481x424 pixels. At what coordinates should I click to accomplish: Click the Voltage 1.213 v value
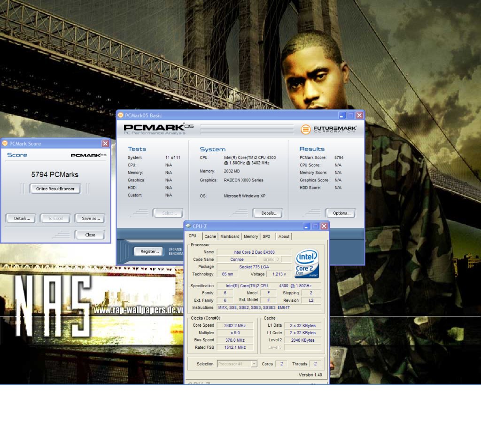pyautogui.click(x=279, y=274)
